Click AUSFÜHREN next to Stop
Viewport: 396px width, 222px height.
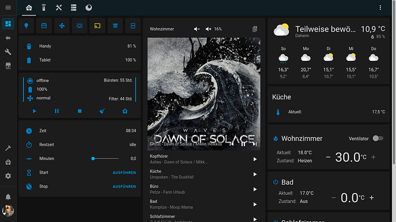pos(125,186)
